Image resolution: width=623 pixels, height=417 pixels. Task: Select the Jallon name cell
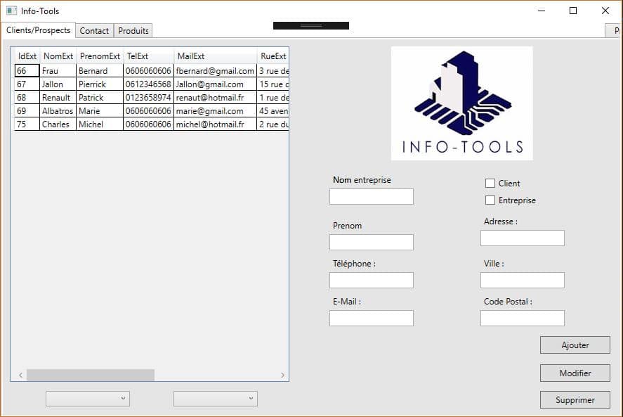click(x=58, y=84)
